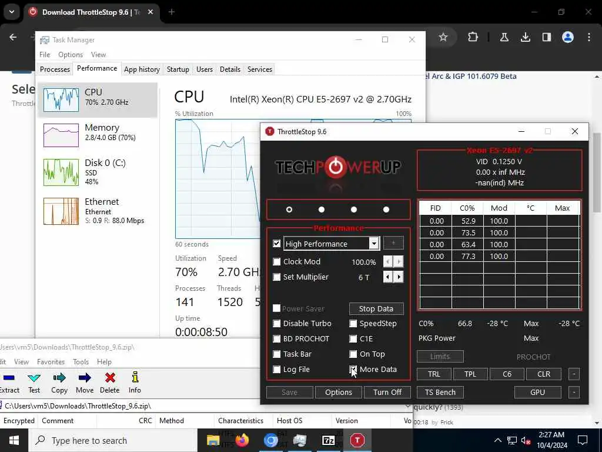
Task: Click the ThrottleStop taskbar icon
Action: [357, 440]
